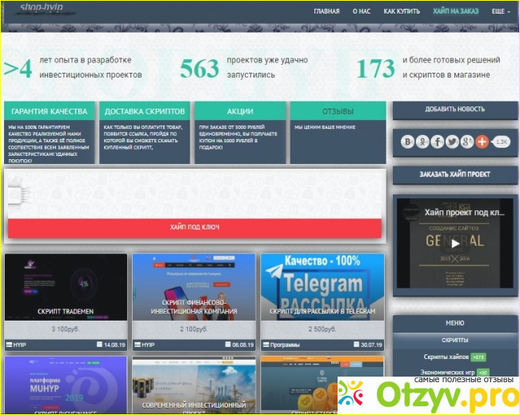
Task: Go to the КАК КУПИТЬ page
Action: (x=400, y=12)
